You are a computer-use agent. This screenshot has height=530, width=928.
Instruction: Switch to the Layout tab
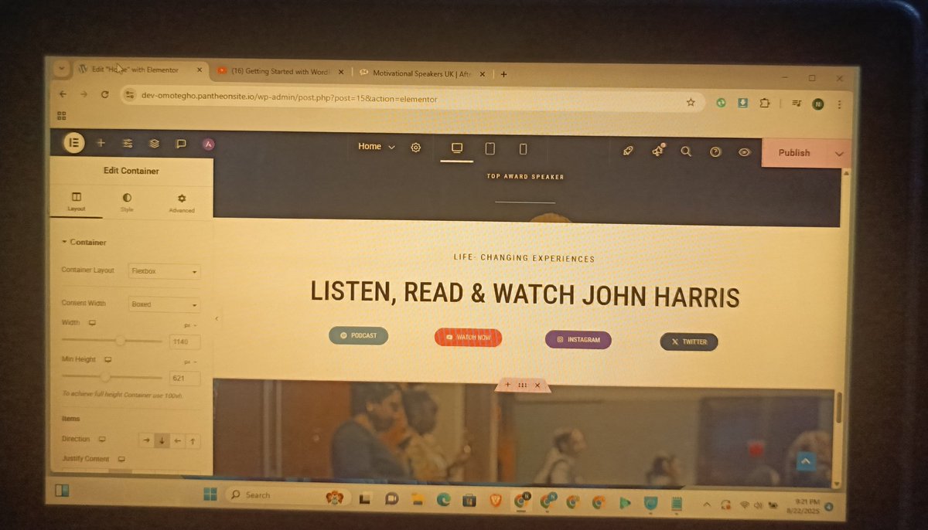click(x=76, y=202)
